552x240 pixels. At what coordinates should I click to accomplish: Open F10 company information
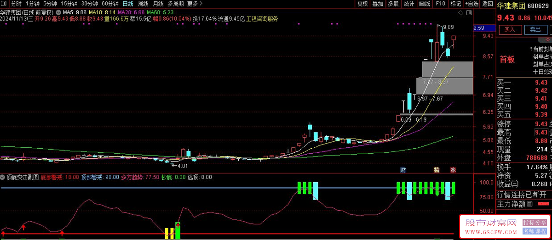point(440,4)
